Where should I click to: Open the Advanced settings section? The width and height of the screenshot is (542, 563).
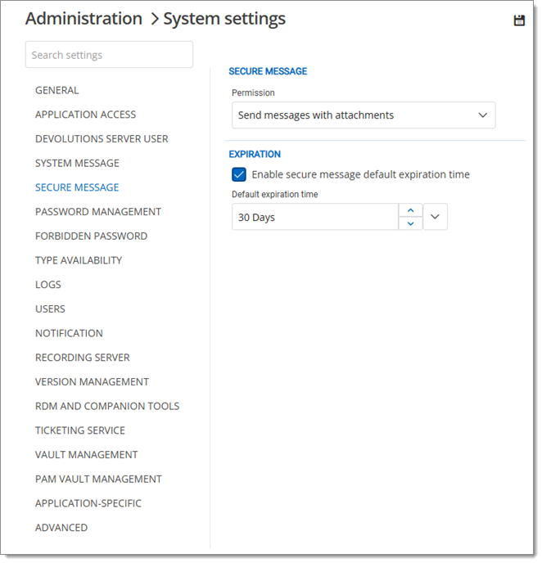pyautogui.click(x=61, y=528)
